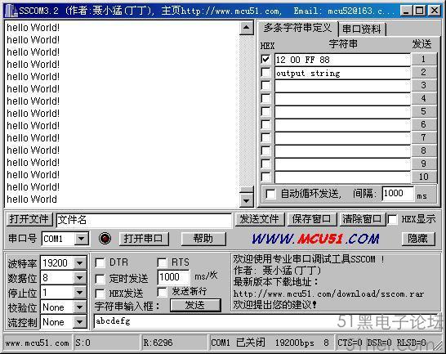Viewport: 446px width, 354px height.
Task: Click send button number 10
Action: tap(423, 177)
